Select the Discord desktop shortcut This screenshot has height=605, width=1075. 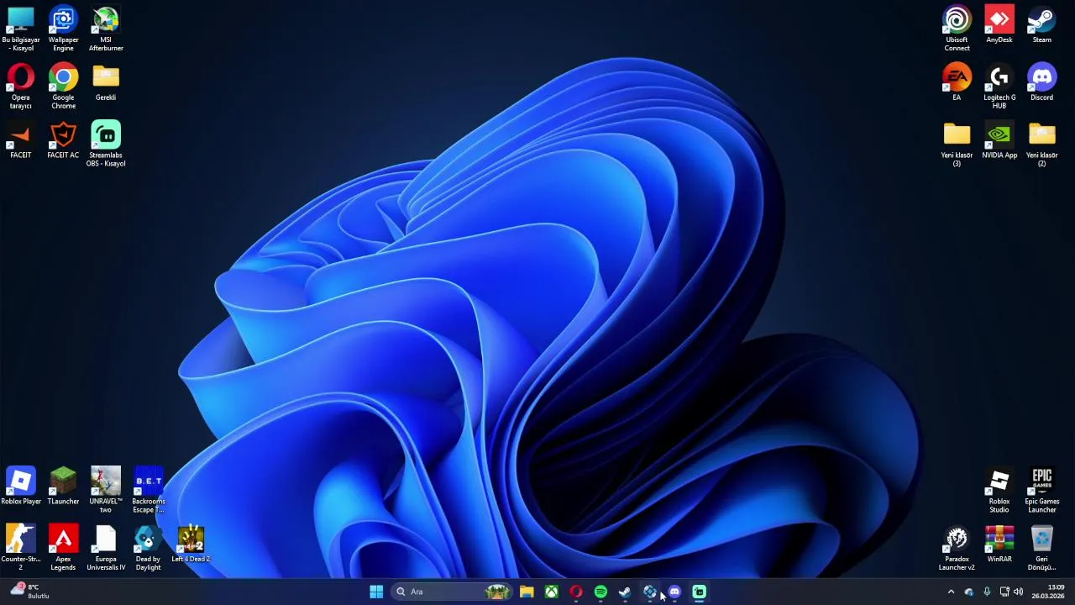(1041, 82)
